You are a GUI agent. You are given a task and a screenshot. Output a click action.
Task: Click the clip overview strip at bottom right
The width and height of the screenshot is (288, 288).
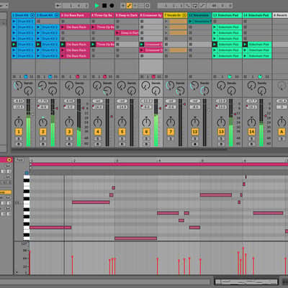[x=246, y=282]
